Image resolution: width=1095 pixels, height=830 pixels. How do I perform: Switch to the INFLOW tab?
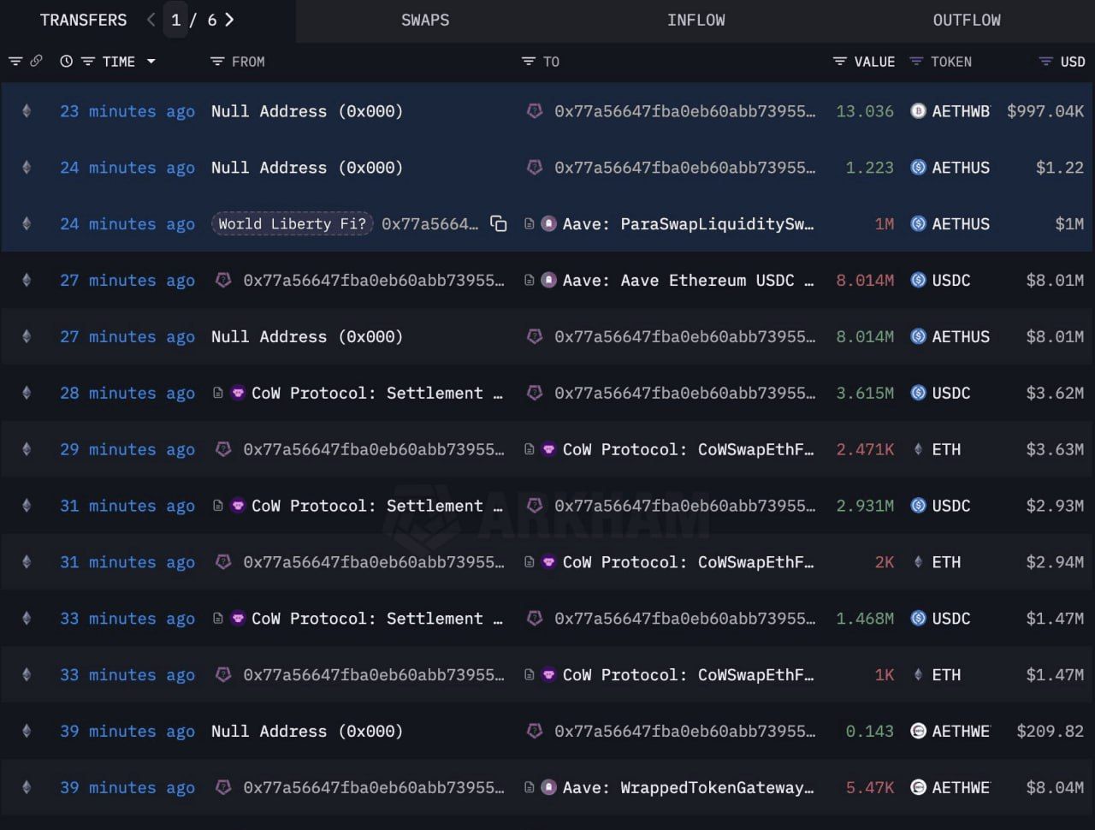[696, 20]
